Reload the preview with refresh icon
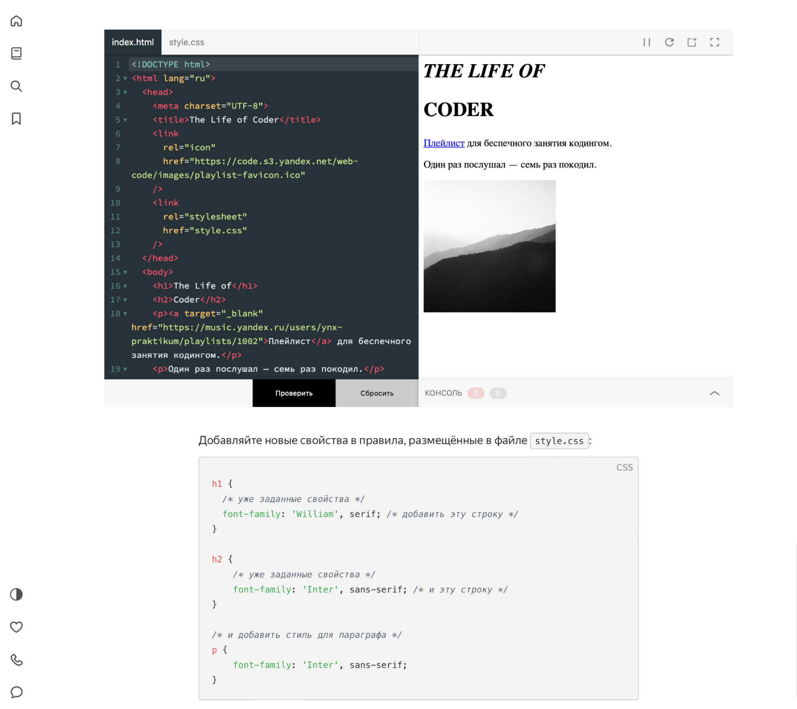Screen dimensions: 797x709 point(669,42)
